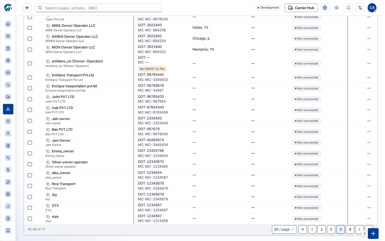
Task: Go to page 4
Action: (x=350, y=230)
